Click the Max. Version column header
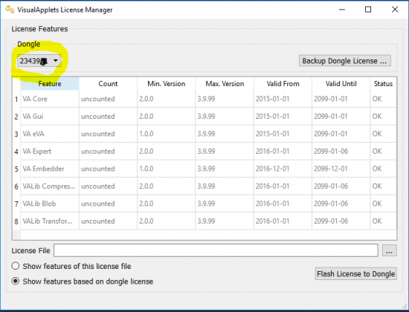Viewport: 409px width, 312px height. click(225, 84)
